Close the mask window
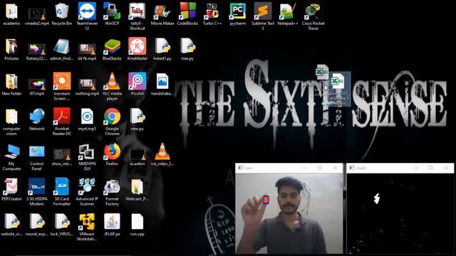Viewport: 456px width, 256px height. [x=447, y=168]
